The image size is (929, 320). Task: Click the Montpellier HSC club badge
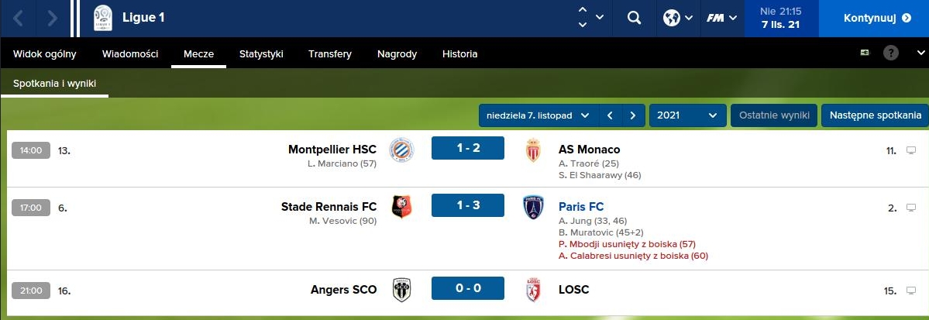point(401,150)
